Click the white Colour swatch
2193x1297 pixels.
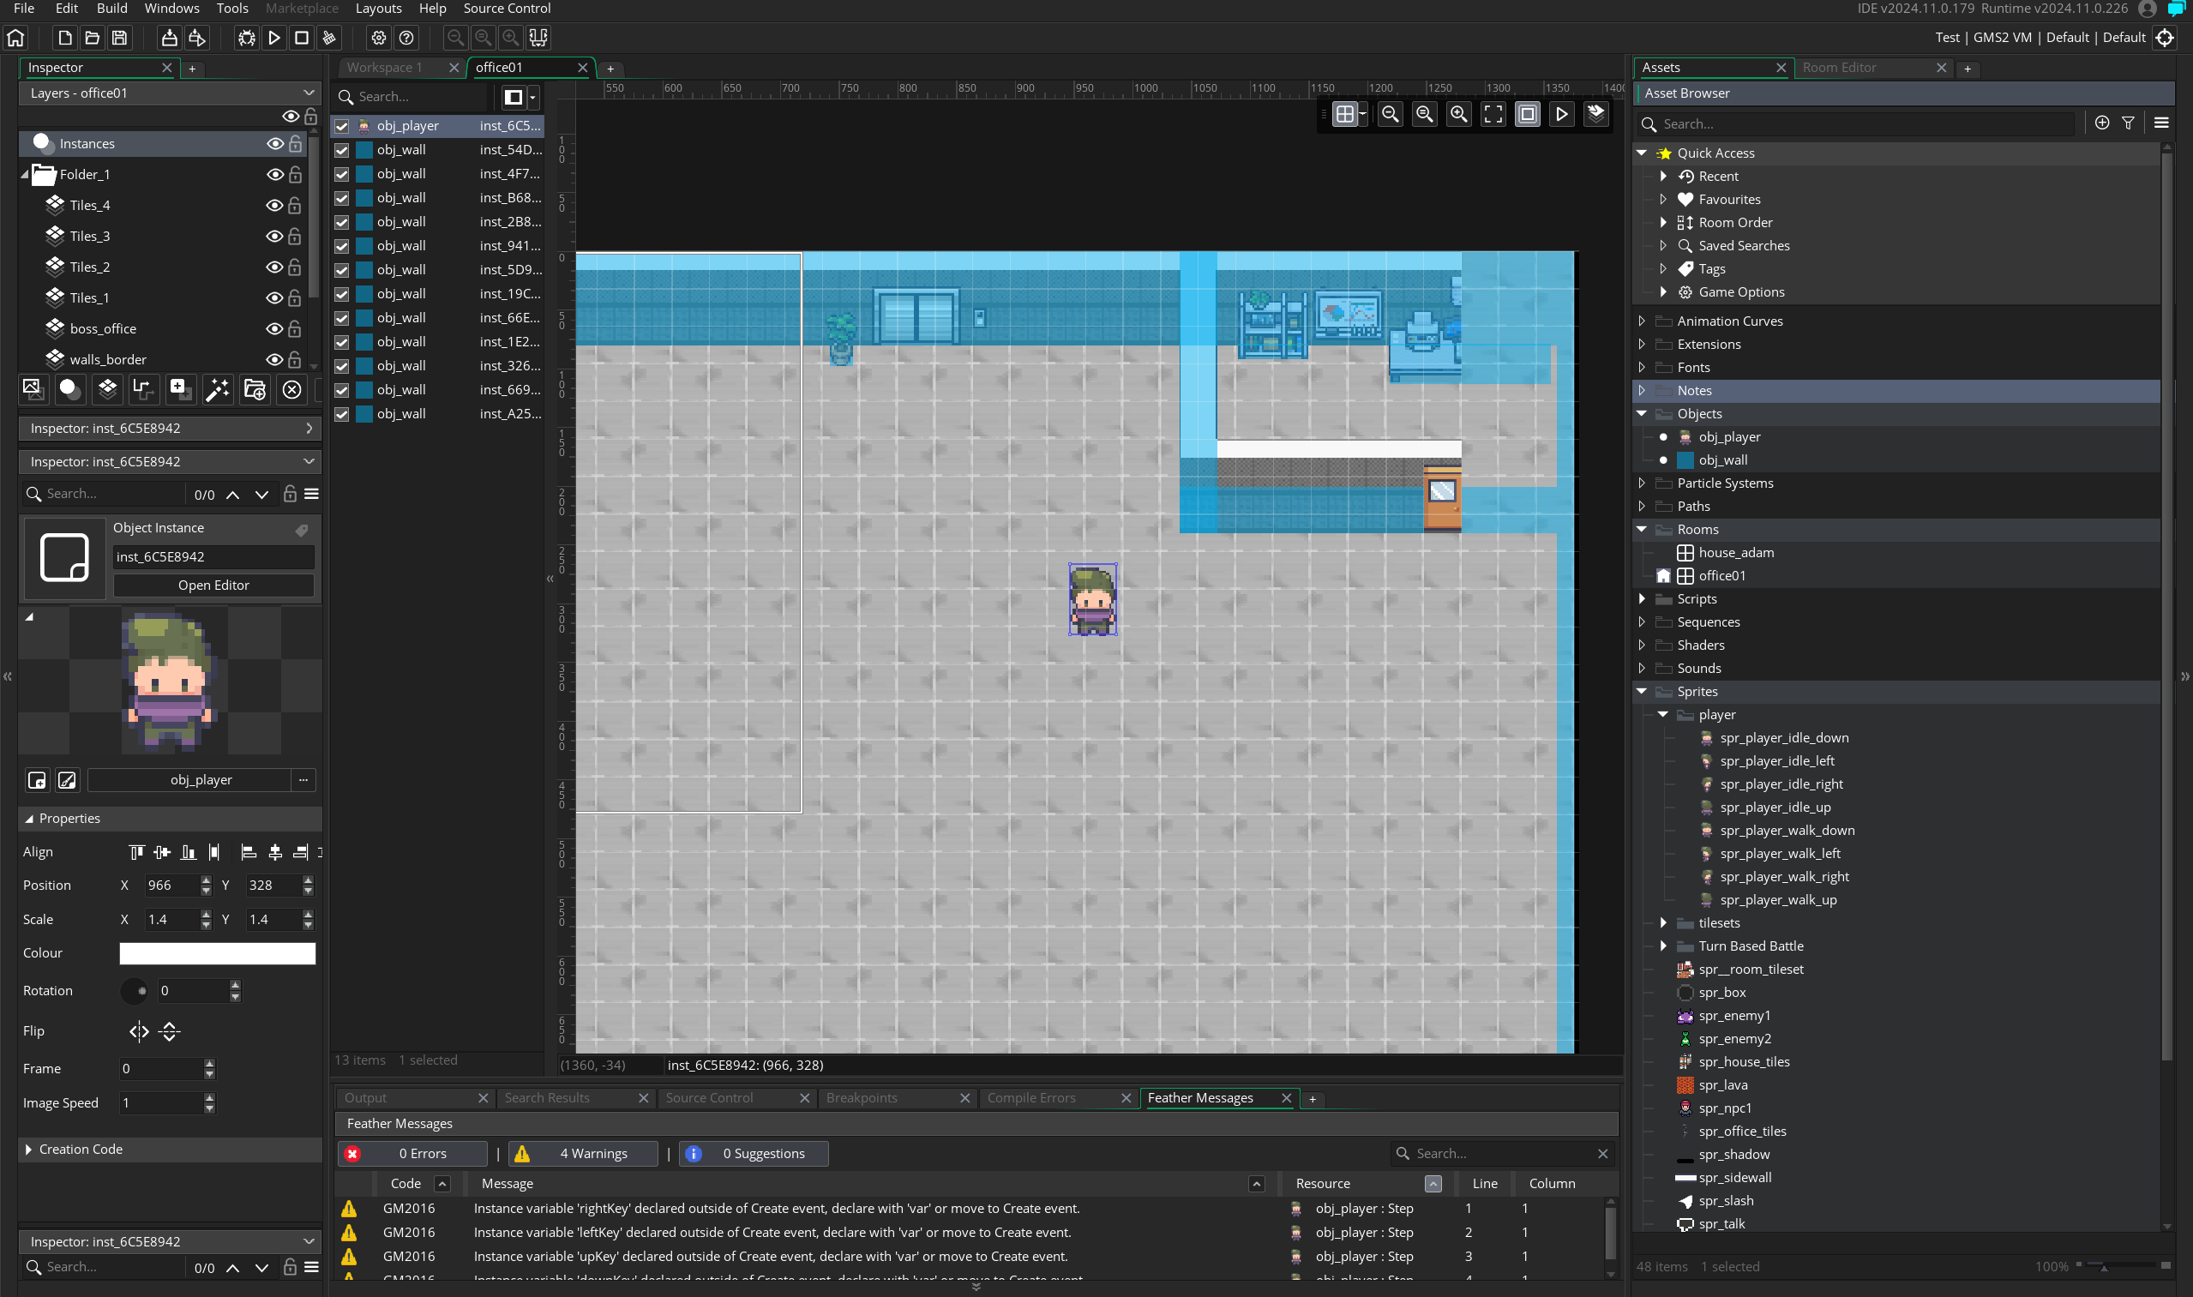217,952
